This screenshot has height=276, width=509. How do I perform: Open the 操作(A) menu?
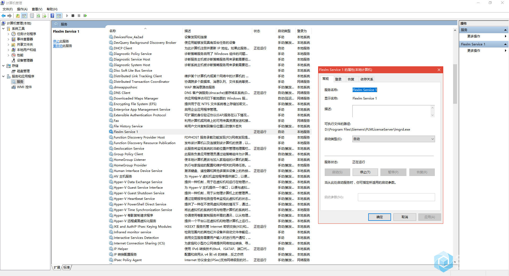click(22, 9)
